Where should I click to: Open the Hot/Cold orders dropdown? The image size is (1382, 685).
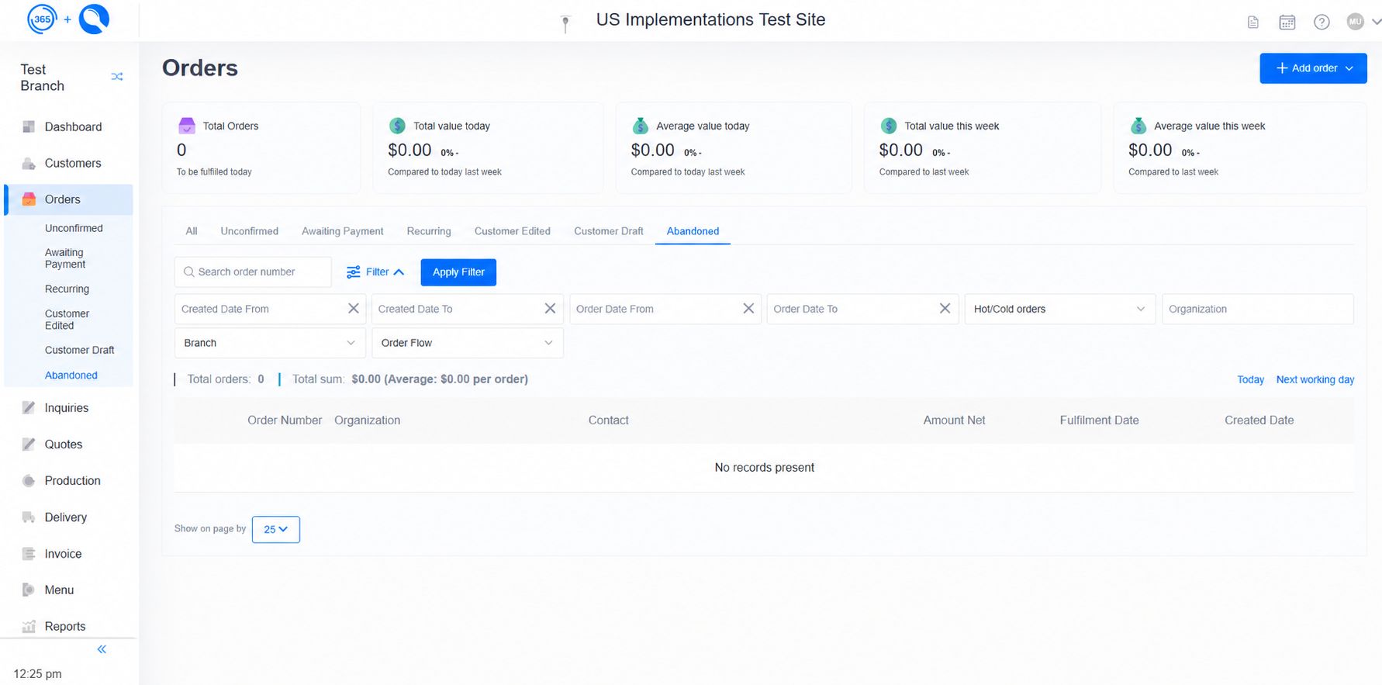coord(1059,309)
